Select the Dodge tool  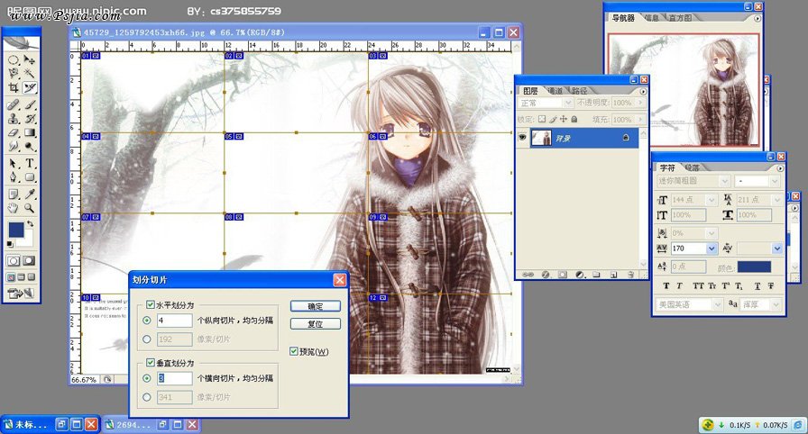[30, 147]
